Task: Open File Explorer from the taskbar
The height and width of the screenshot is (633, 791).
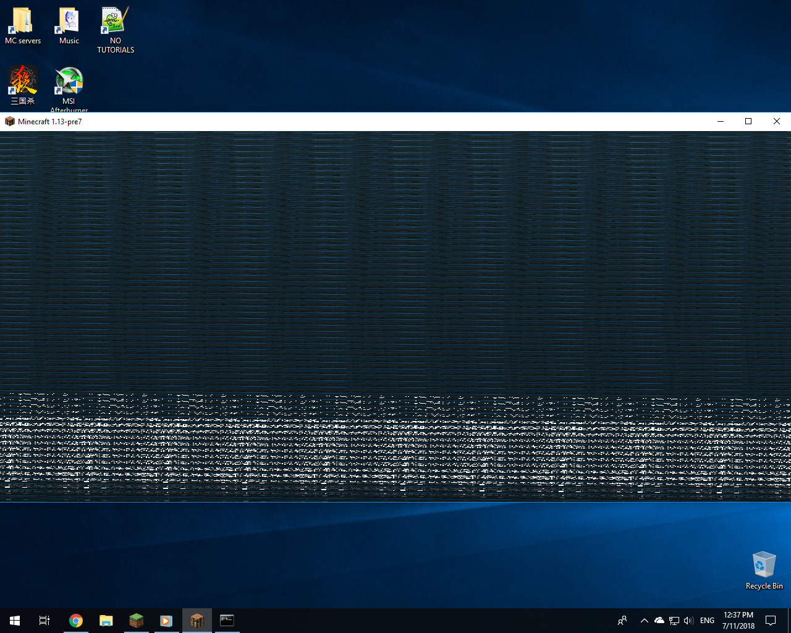Action: tap(106, 621)
